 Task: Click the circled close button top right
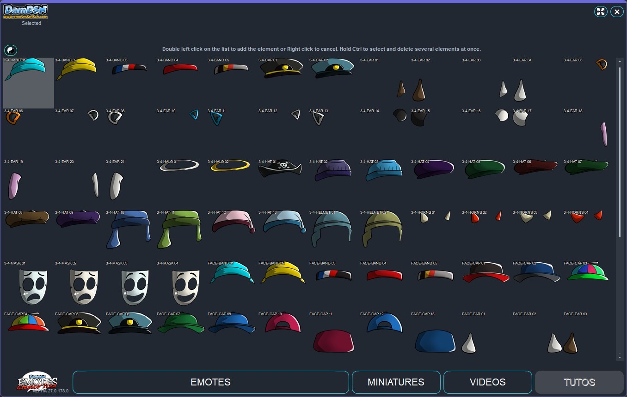(617, 12)
